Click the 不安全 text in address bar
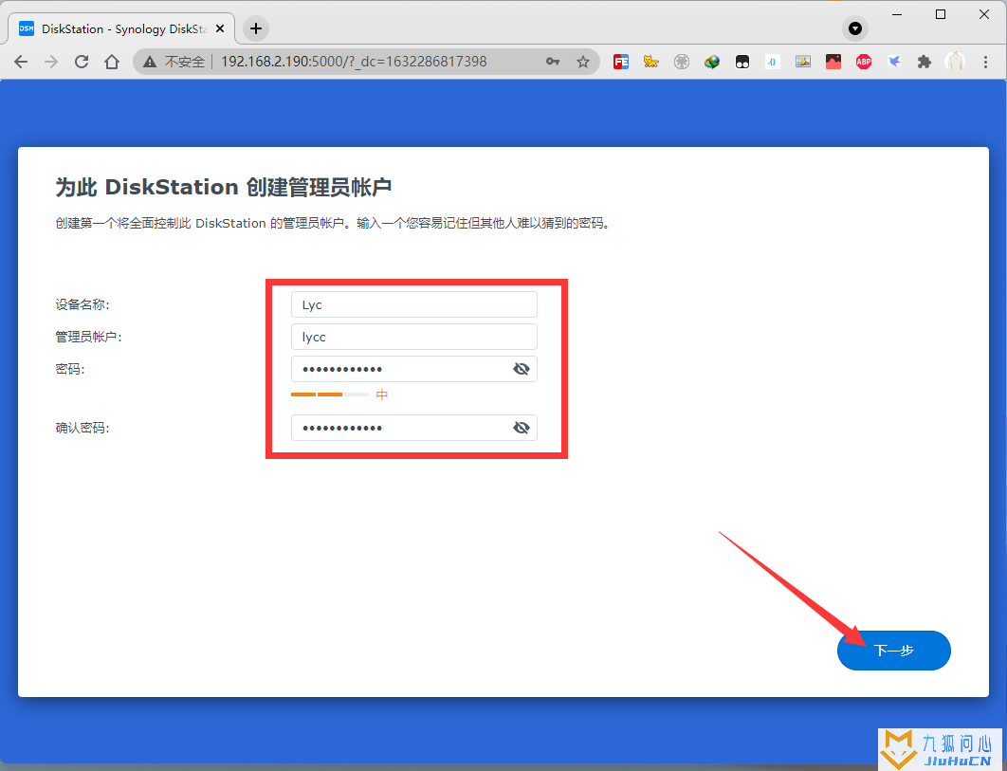This screenshot has width=1007, height=771. click(184, 62)
